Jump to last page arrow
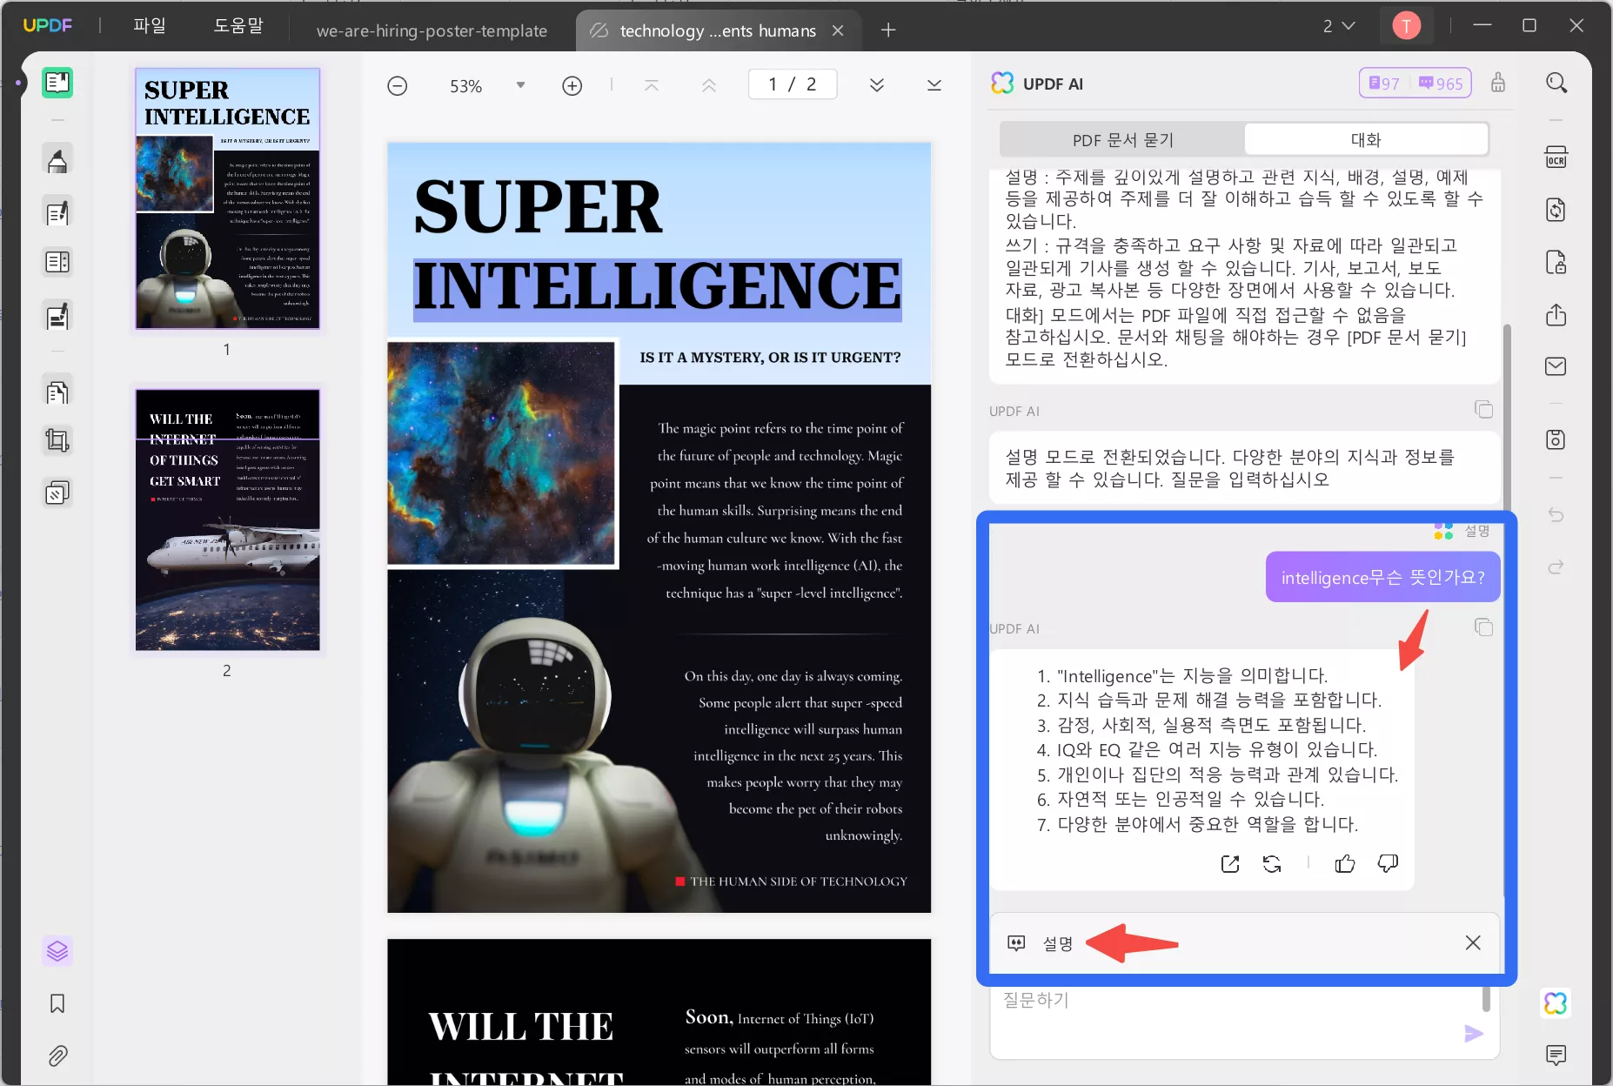This screenshot has width=1613, height=1086. tap(934, 85)
